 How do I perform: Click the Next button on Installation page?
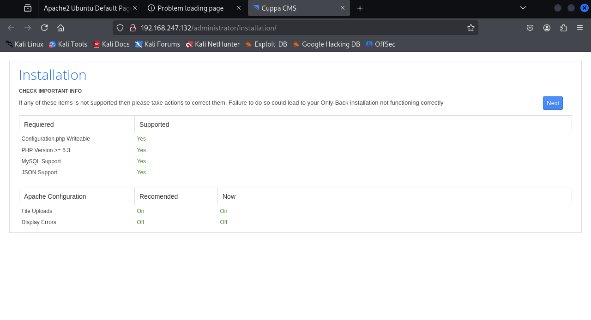tap(553, 103)
